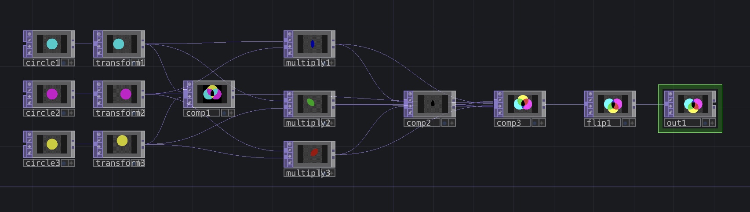This screenshot has width=750, height=212.
Task: Bypass the flip1 node
Action: click(590, 106)
